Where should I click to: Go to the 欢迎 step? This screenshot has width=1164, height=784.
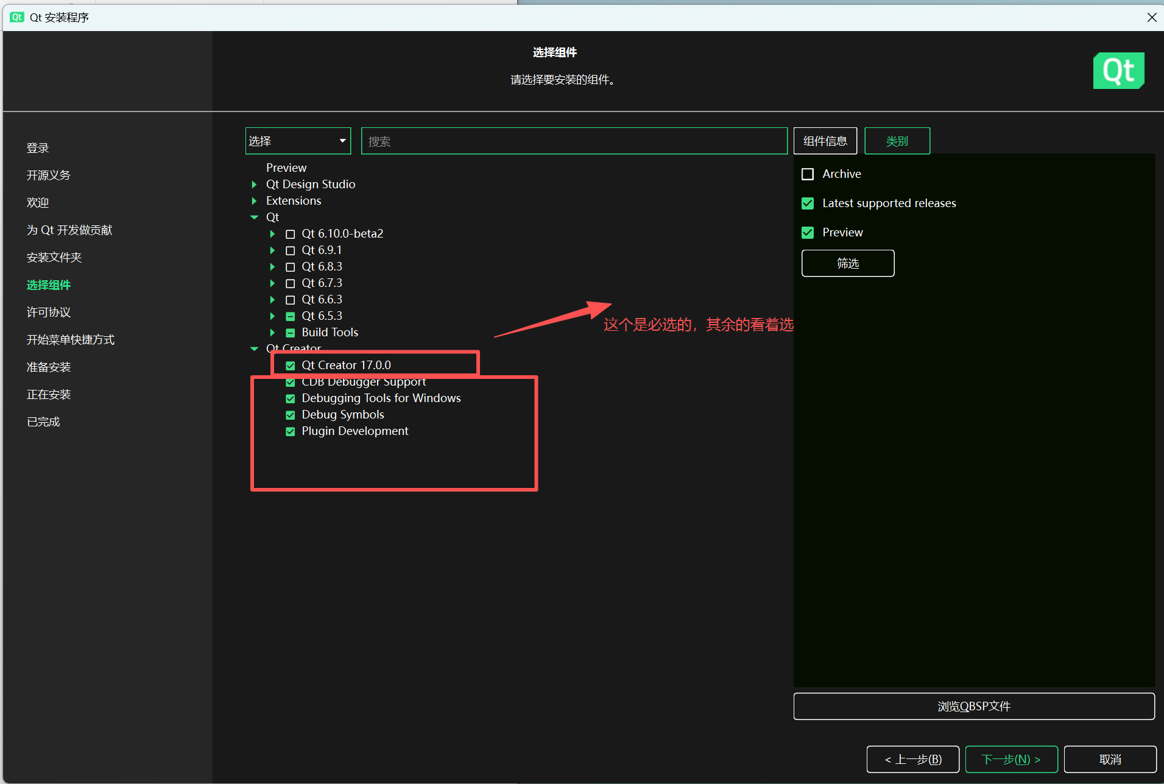pos(38,203)
